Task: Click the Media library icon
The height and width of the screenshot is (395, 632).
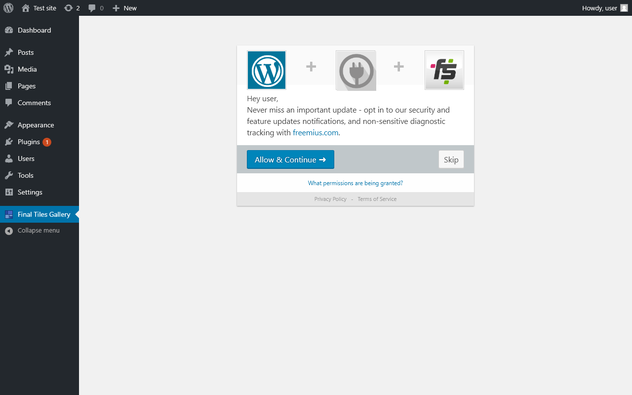Action: point(9,69)
